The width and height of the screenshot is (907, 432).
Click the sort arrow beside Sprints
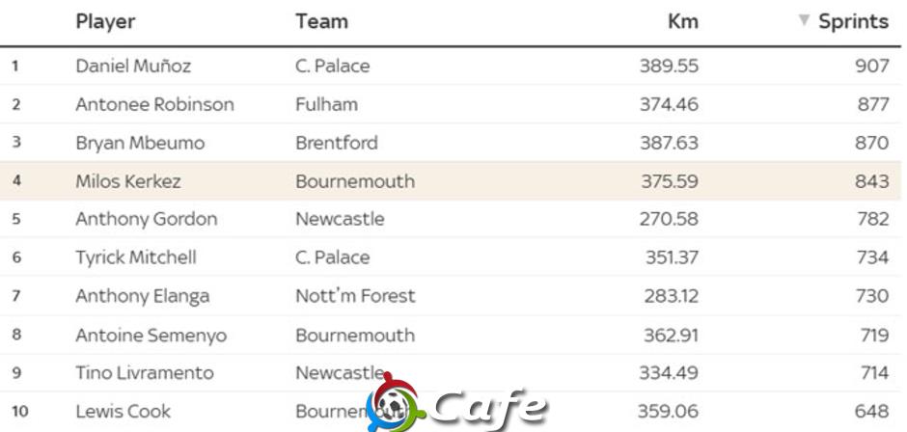804,20
